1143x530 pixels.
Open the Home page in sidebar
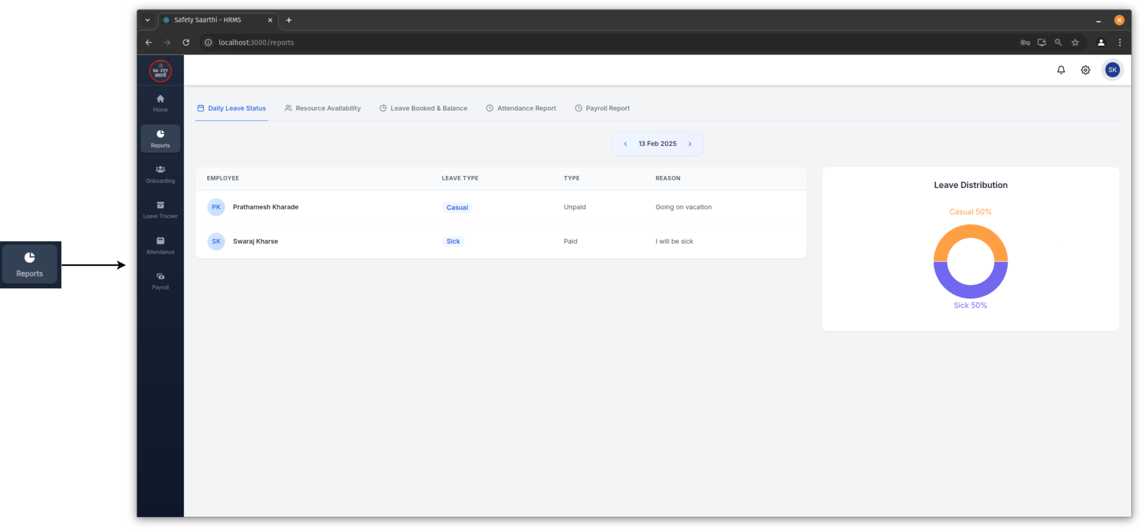pyautogui.click(x=160, y=103)
